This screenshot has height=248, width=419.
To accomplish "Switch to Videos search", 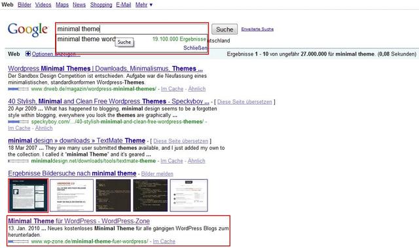I will (43, 5).
